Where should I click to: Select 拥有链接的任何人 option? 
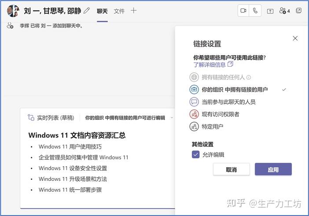pos(223,77)
